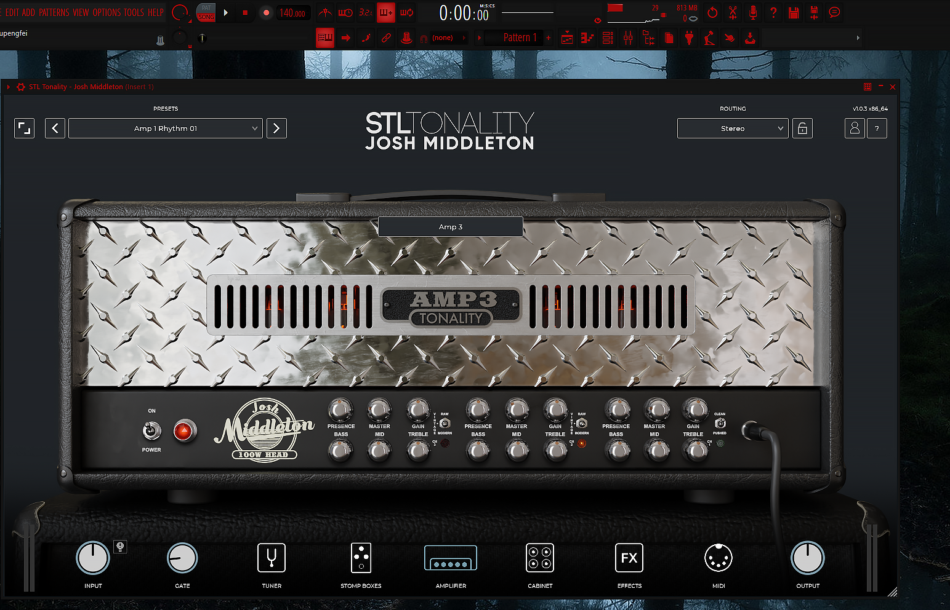
Task: Toggle PAT/SONG playback mode
Action: click(x=206, y=12)
